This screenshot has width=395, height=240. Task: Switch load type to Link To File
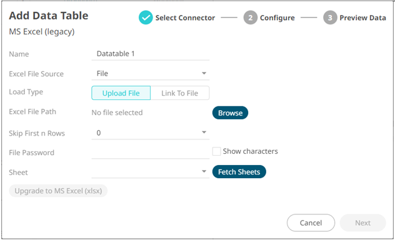[180, 93]
